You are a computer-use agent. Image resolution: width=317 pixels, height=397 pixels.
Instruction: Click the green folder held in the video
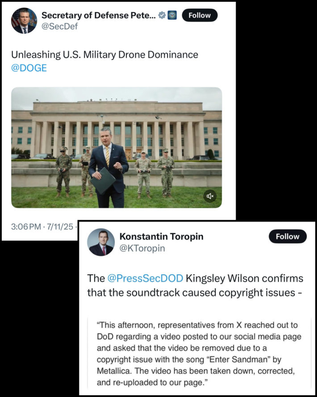(x=103, y=181)
